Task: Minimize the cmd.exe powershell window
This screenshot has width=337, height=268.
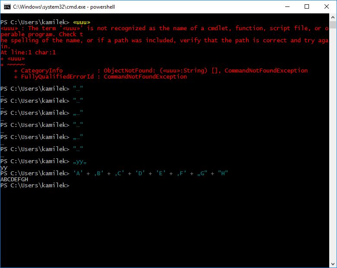Action: pos(287,6)
